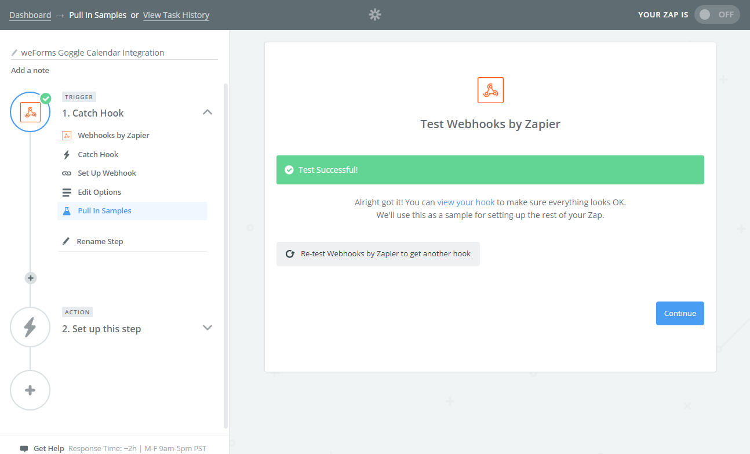Click Re-test Webhooks by Zapier button

tap(378, 254)
